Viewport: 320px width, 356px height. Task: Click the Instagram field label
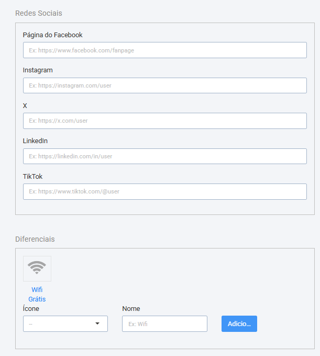38,70
